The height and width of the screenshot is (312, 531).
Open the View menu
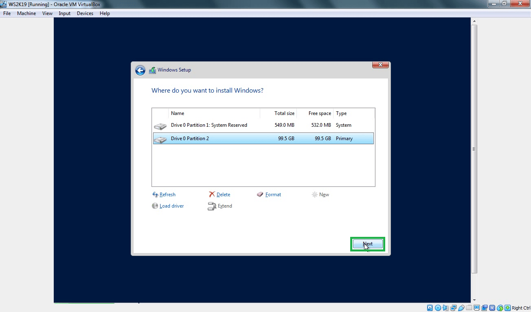(x=47, y=13)
